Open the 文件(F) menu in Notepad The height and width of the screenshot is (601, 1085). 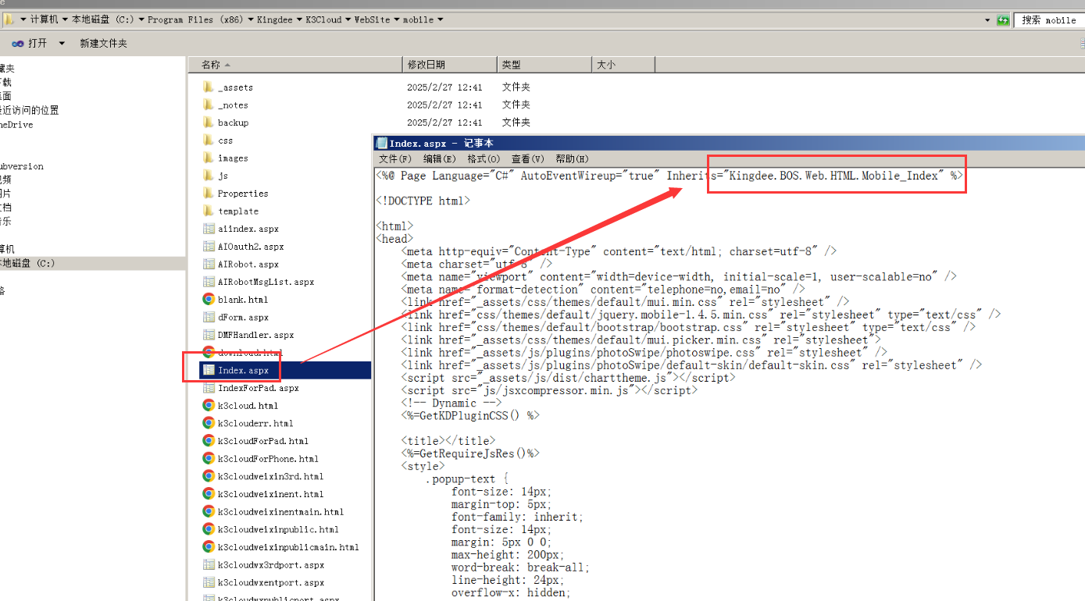(x=394, y=159)
